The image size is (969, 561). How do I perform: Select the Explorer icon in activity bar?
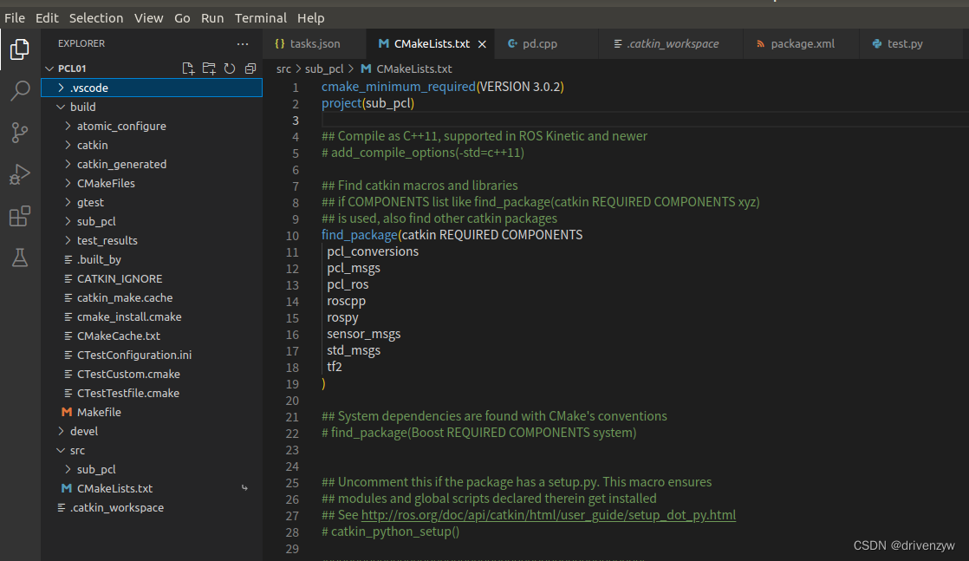pyautogui.click(x=20, y=49)
